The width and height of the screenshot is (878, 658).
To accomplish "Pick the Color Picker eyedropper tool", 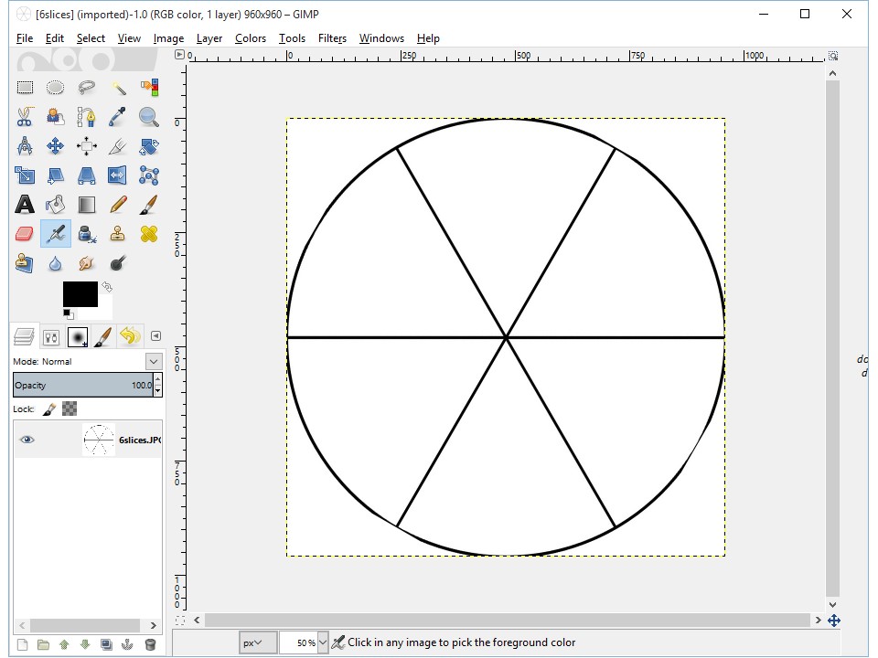I will [x=118, y=116].
